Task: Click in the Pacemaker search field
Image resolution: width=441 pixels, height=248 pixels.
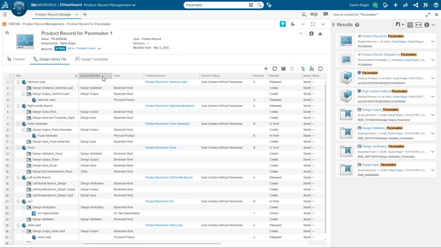Action: [216, 5]
